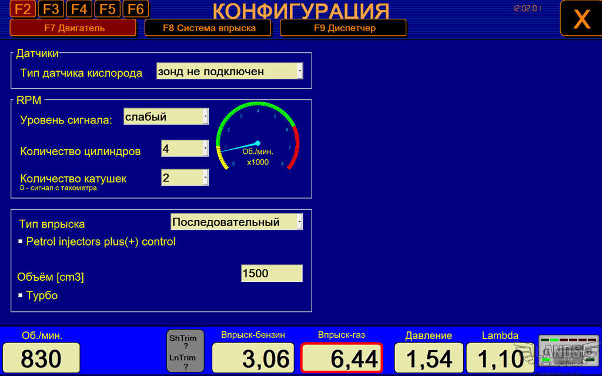Screen dimensions: 602x376
Task: Go to F9 Диспетчер tab
Action: (x=343, y=28)
